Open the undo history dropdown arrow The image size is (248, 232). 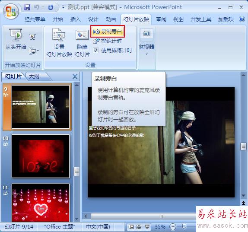coord(43,7)
